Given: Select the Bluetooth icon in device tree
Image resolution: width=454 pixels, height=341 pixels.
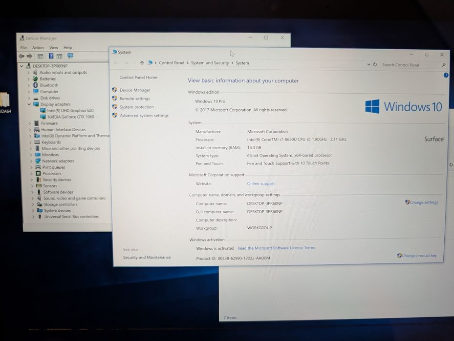Looking at the screenshot, I should coord(35,85).
